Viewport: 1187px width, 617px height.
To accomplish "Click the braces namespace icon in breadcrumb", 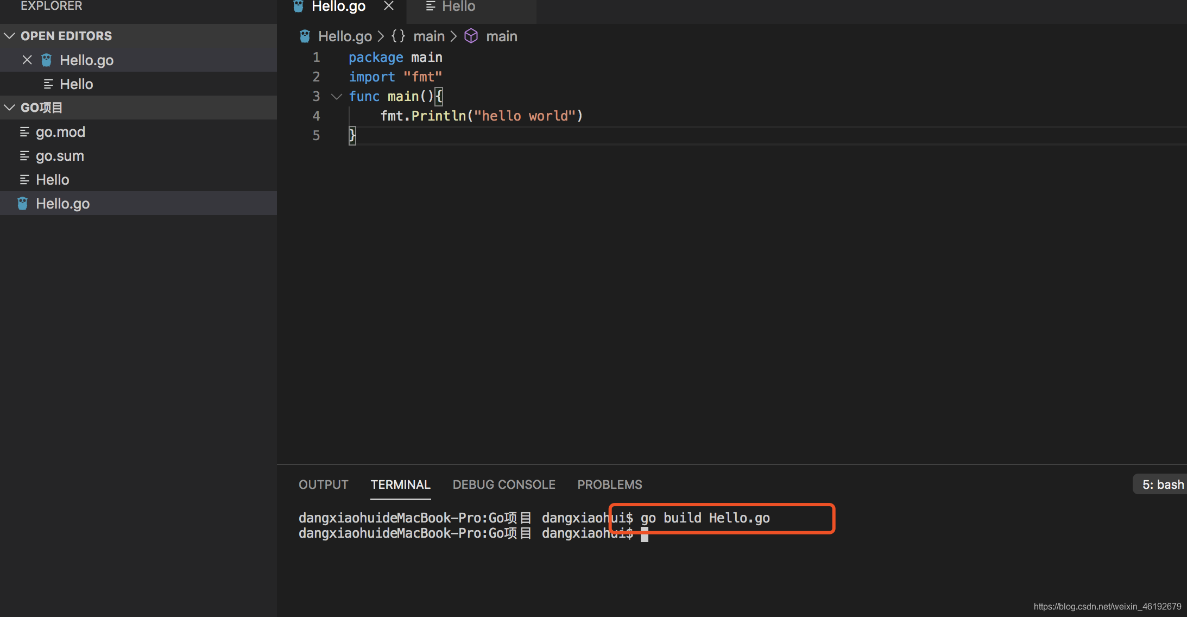I will pos(399,36).
